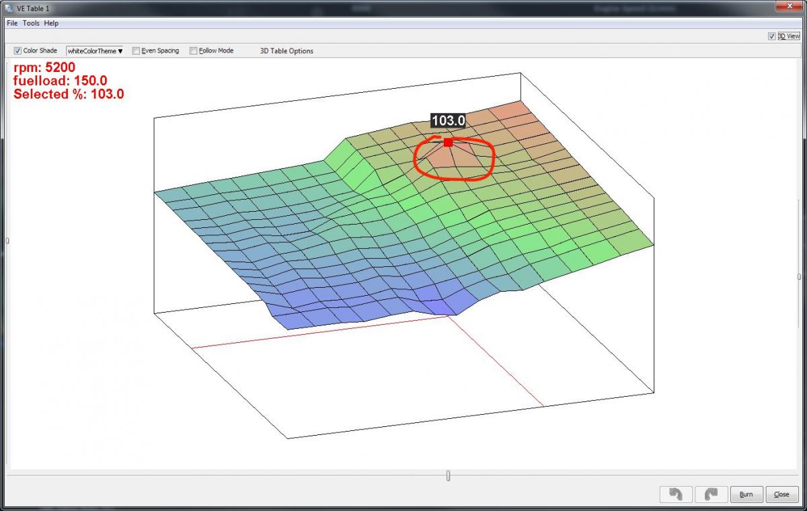Image resolution: width=807 pixels, height=511 pixels.
Task: Click the horizontal rotation slider handle
Action: click(448, 476)
